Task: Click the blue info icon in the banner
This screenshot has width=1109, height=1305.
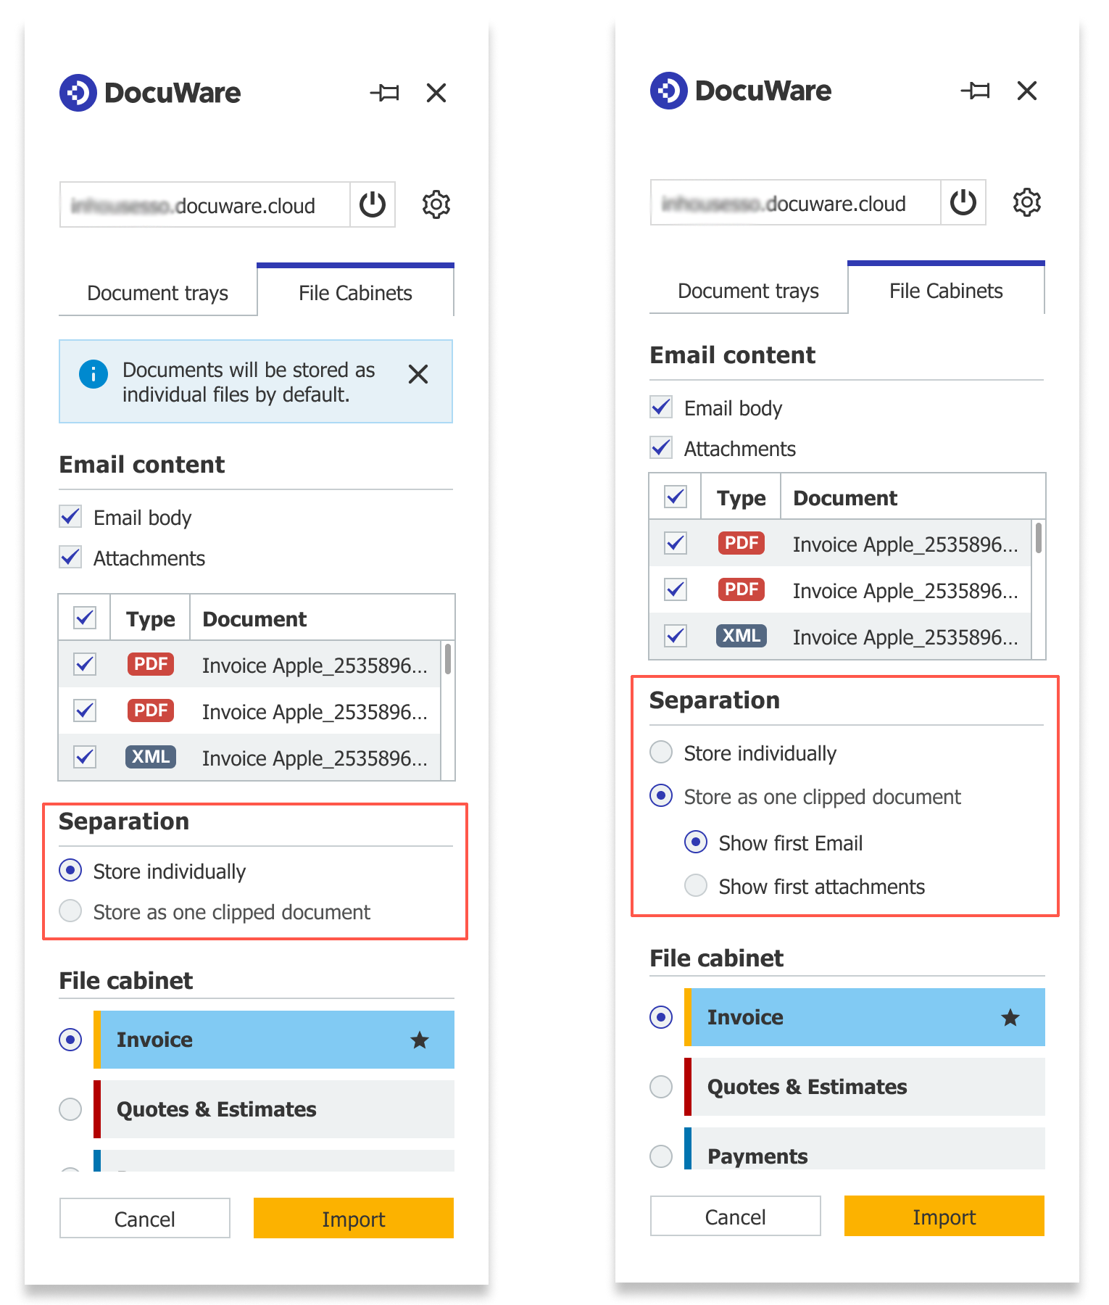Action: point(94,375)
